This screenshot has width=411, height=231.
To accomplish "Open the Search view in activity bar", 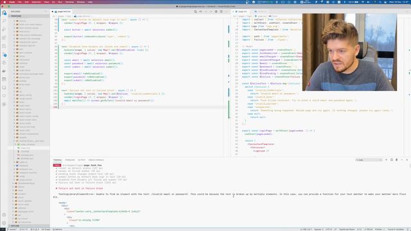I will pyautogui.click(x=4, y=21).
